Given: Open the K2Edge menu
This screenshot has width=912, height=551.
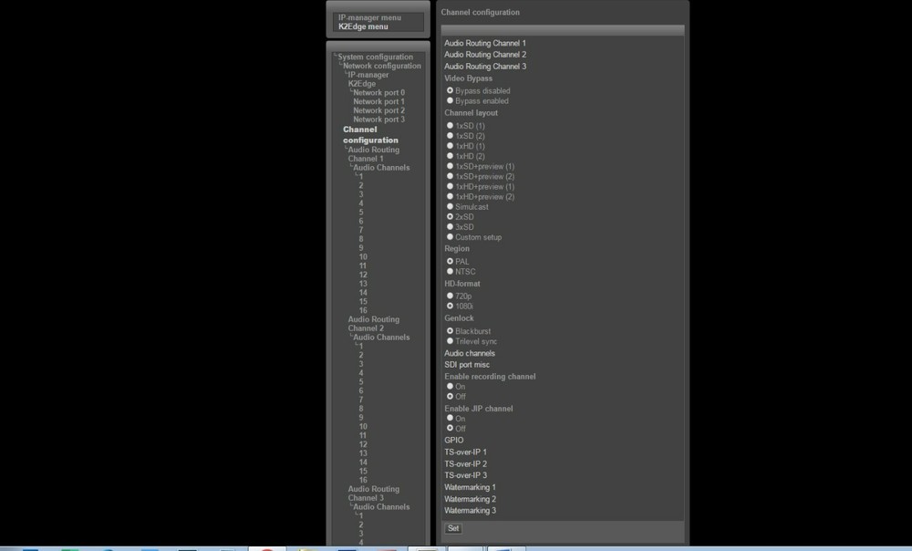Looking at the screenshot, I should click(x=363, y=26).
